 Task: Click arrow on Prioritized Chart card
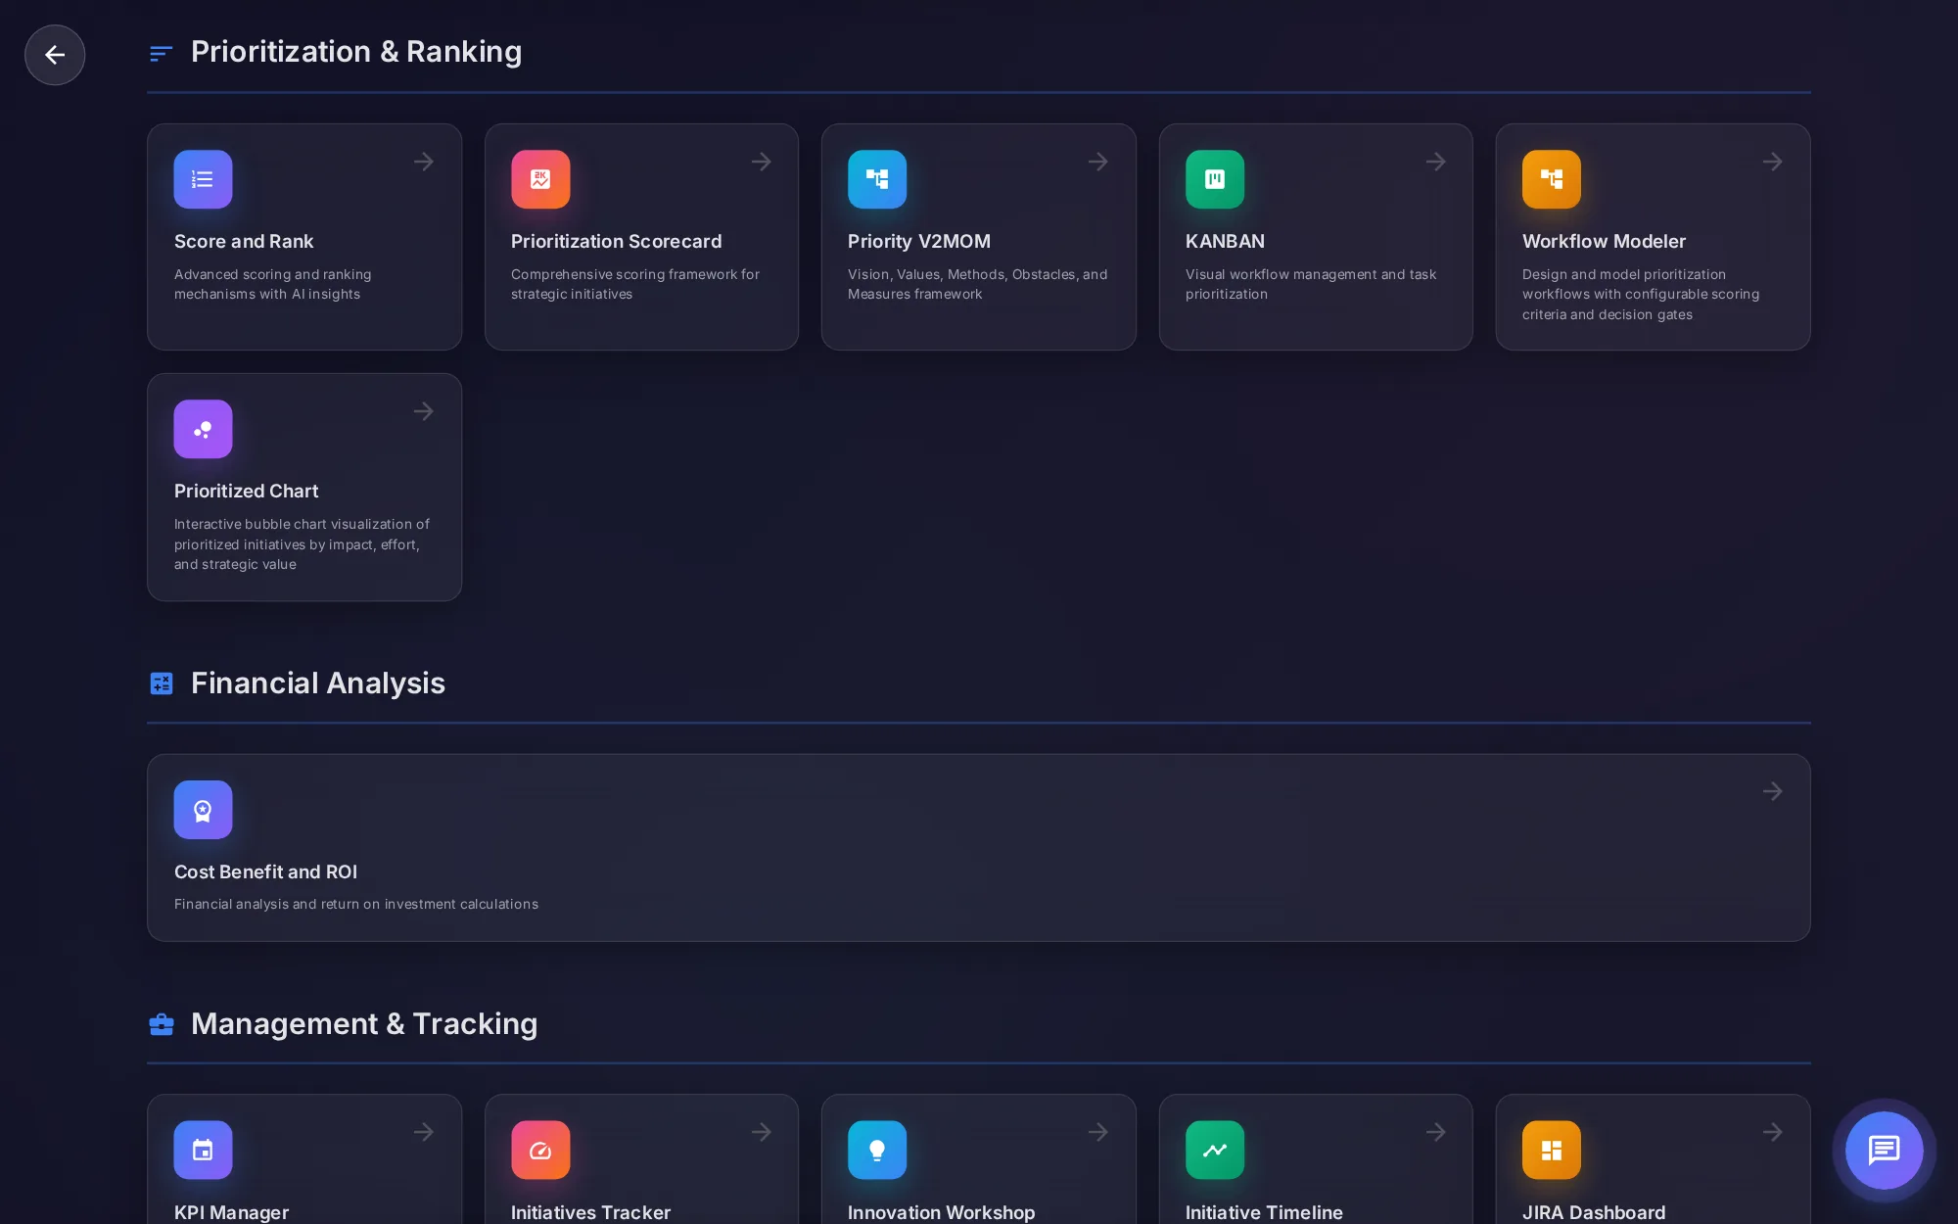pyautogui.click(x=424, y=411)
